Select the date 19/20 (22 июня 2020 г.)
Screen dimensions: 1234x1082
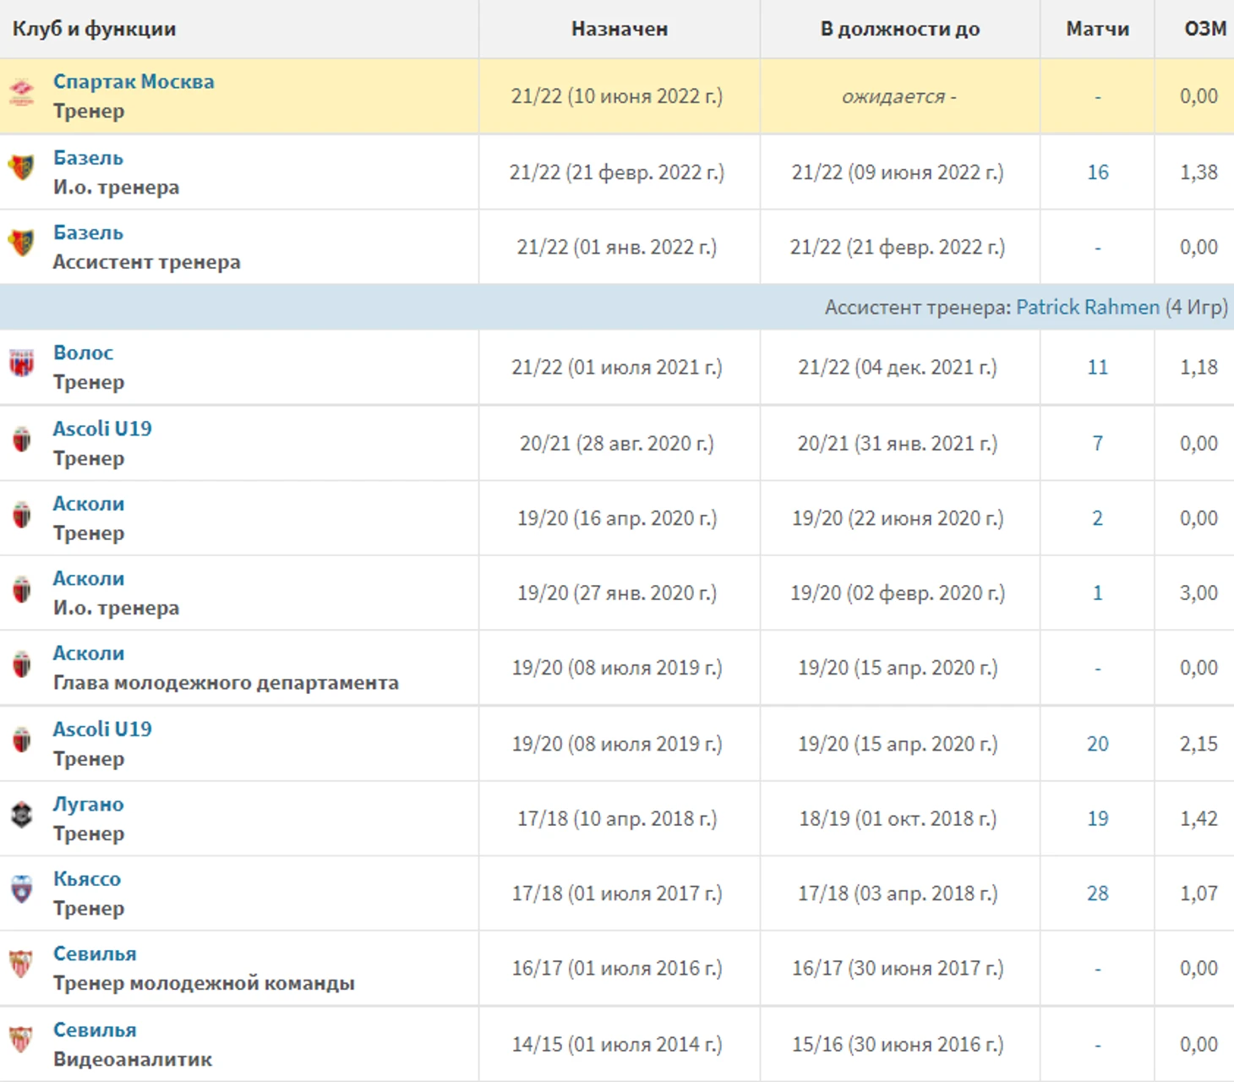click(x=898, y=518)
